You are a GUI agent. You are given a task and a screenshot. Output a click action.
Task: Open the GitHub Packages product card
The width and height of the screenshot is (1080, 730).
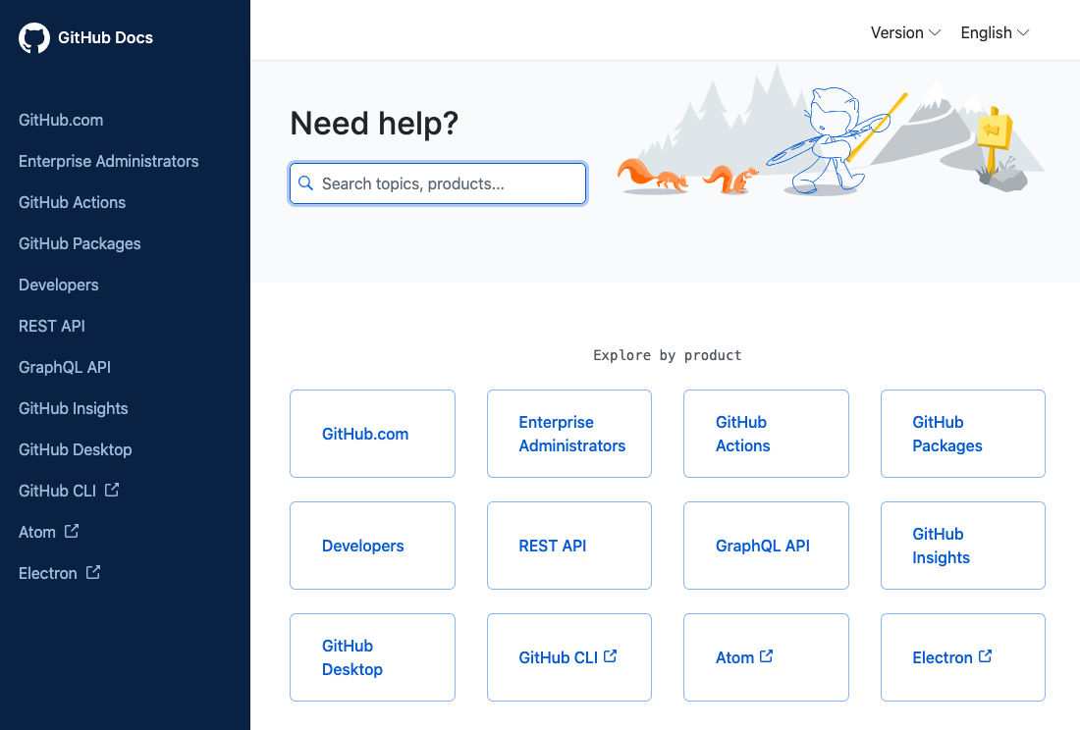tap(962, 434)
